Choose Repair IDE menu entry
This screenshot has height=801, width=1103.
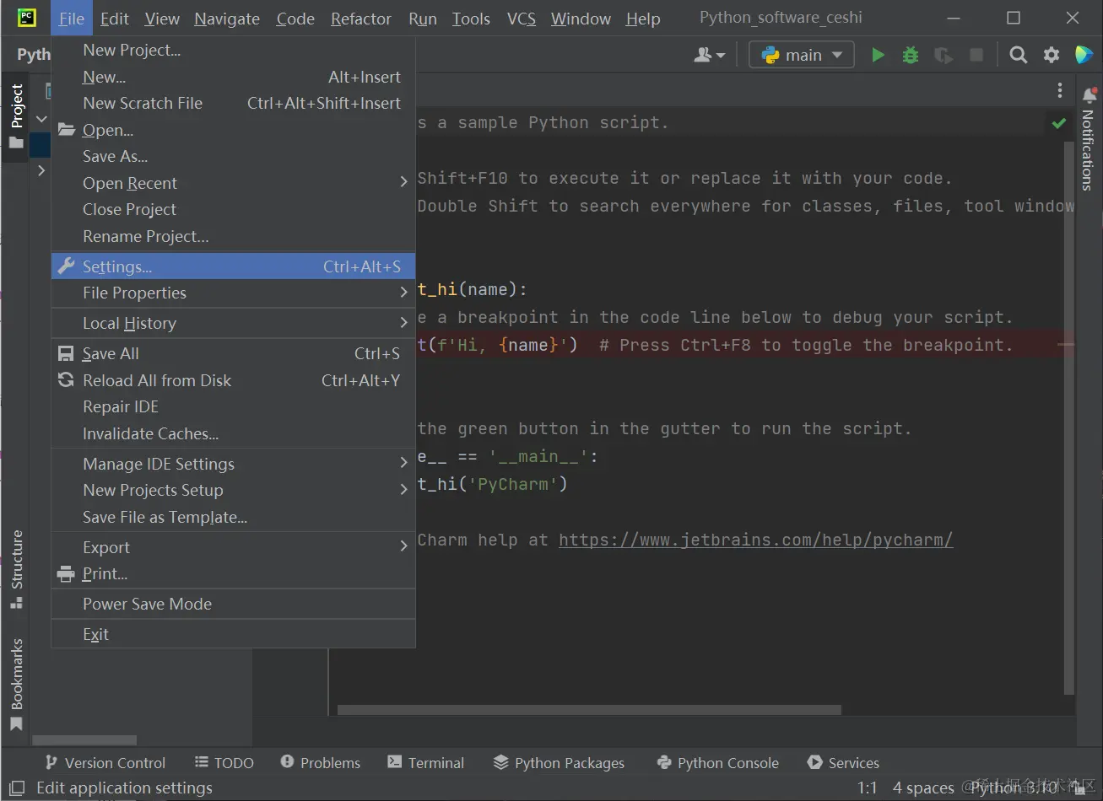tap(234, 406)
